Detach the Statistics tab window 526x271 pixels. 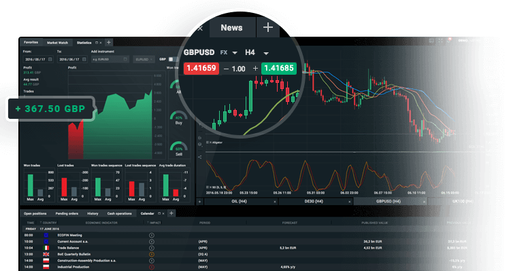pos(97,43)
